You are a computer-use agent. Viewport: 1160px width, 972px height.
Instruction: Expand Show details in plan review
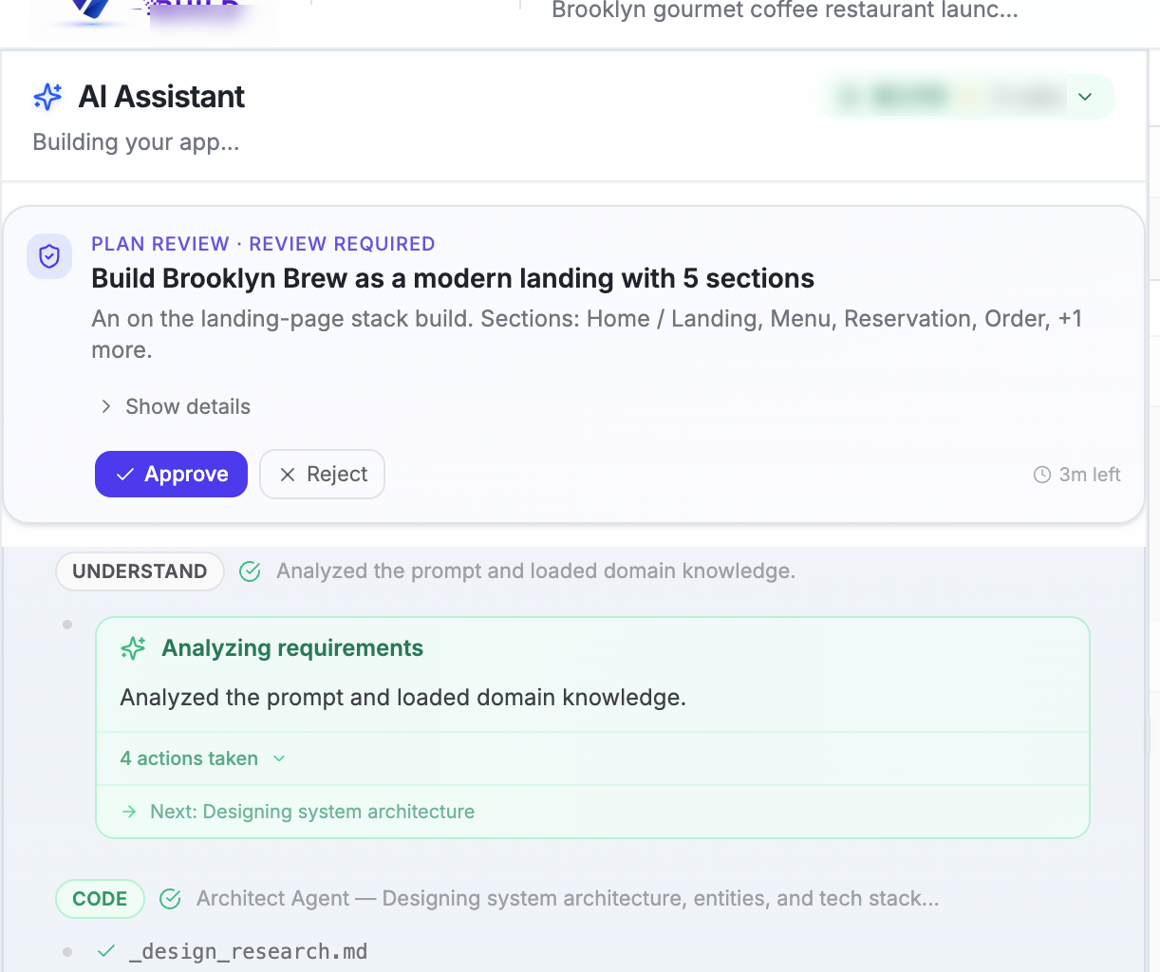(x=176, y=406)
